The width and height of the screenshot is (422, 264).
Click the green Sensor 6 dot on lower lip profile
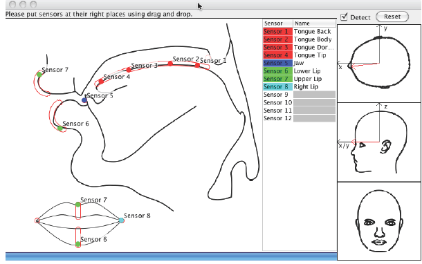click(60, 129)
